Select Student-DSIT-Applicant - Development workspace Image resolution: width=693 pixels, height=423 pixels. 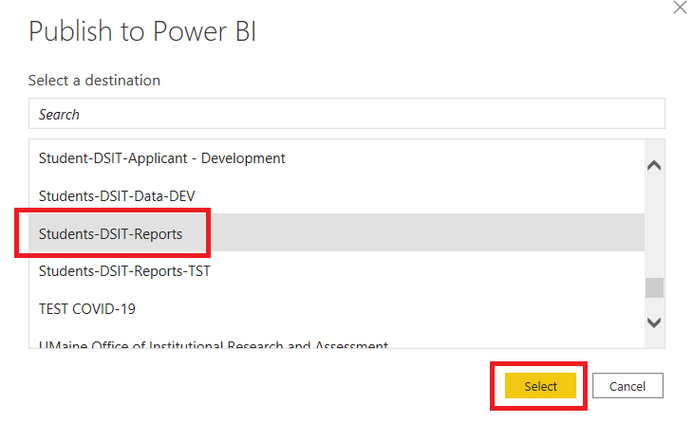tap(337, 158)
